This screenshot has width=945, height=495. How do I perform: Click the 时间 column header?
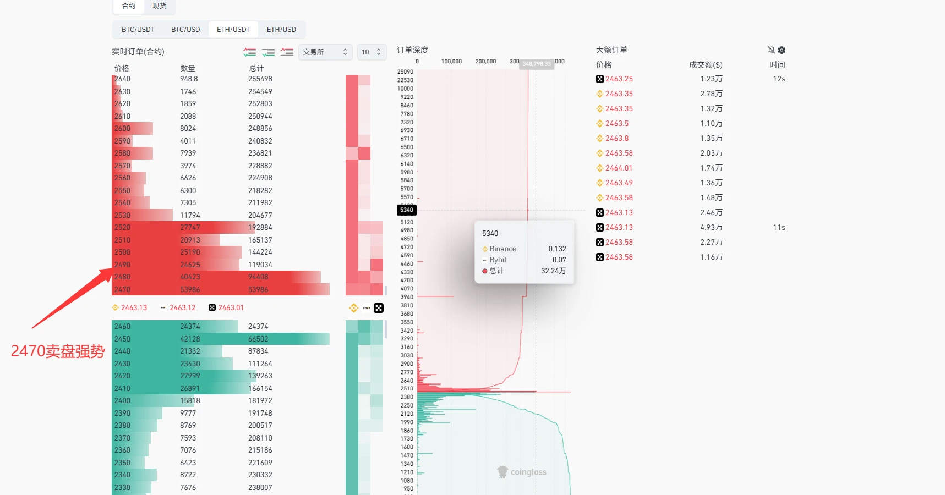point(777,65)
